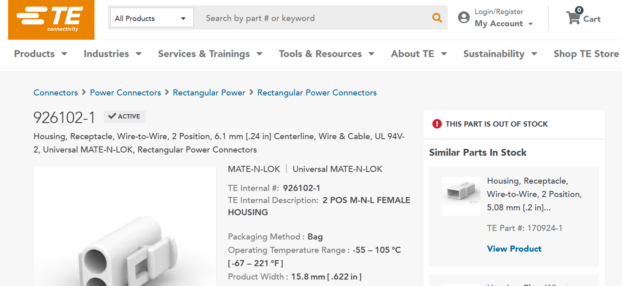This screenshot has width=622, height=286.
Task: Open the Tools & Resources menu
Action: coord(326,54)
